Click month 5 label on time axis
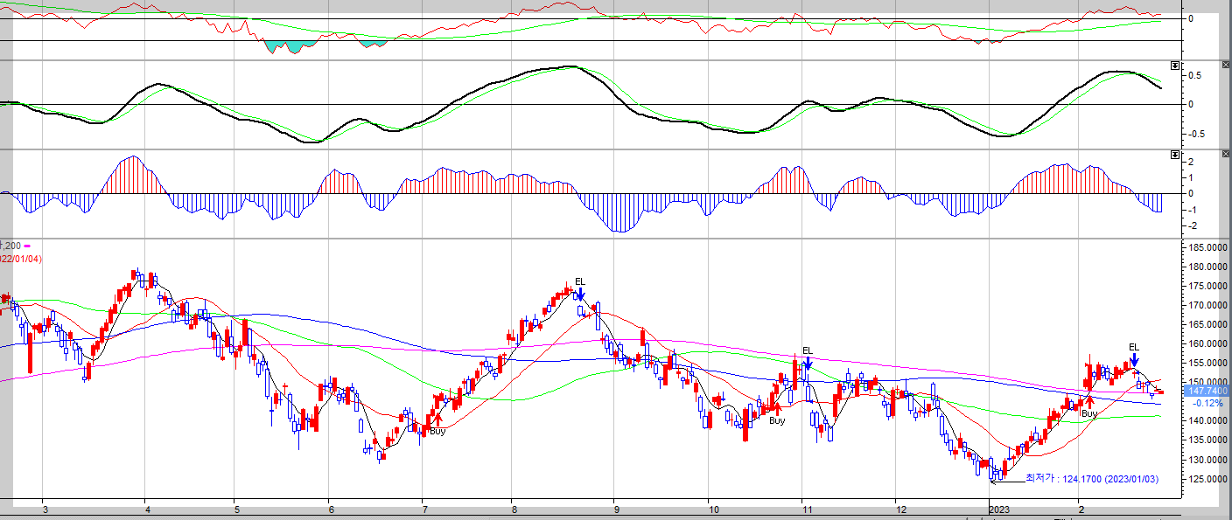 coord(235,509)
